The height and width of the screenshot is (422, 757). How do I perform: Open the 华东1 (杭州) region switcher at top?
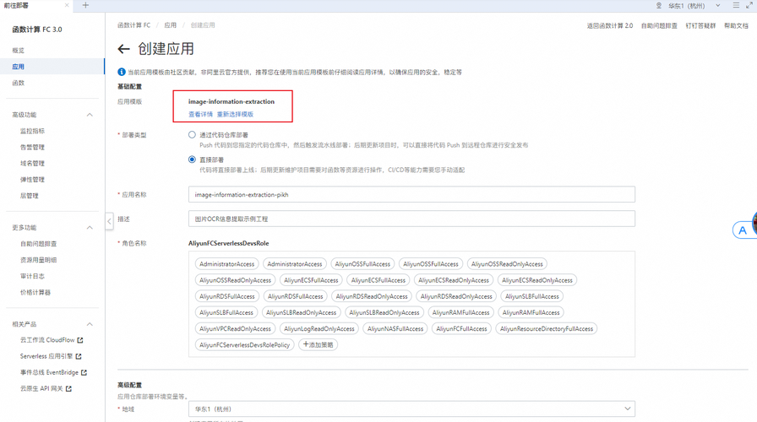(694, 6)
